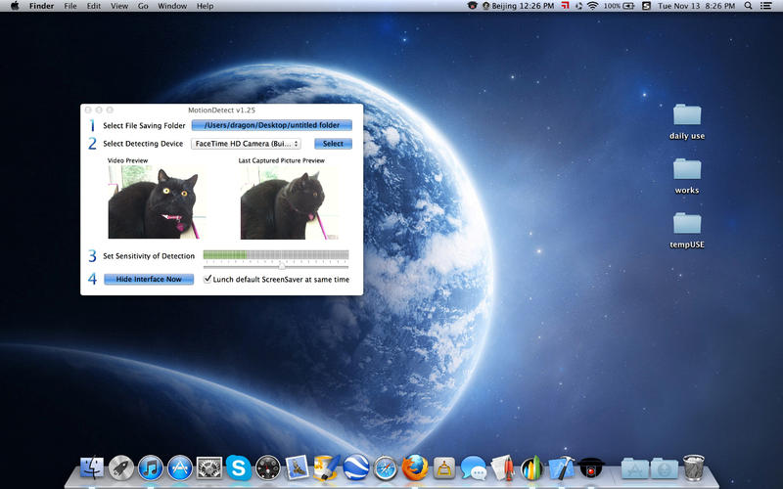783x489 pixels.
Task: Click the file saving folder path field
Action: (272, 125)
